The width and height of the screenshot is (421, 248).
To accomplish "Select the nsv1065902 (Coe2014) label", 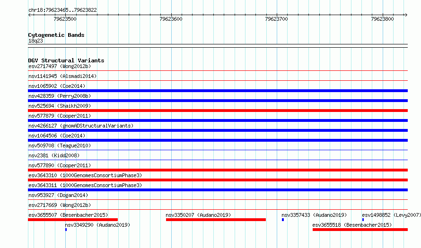I will click(x=57, y=86).
